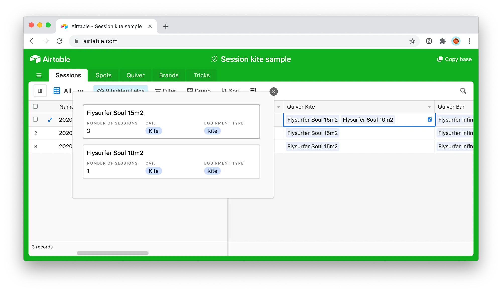This screenshot has height=292, width=502.
Task: Open a new browser tab
Action: pos(166,26)
